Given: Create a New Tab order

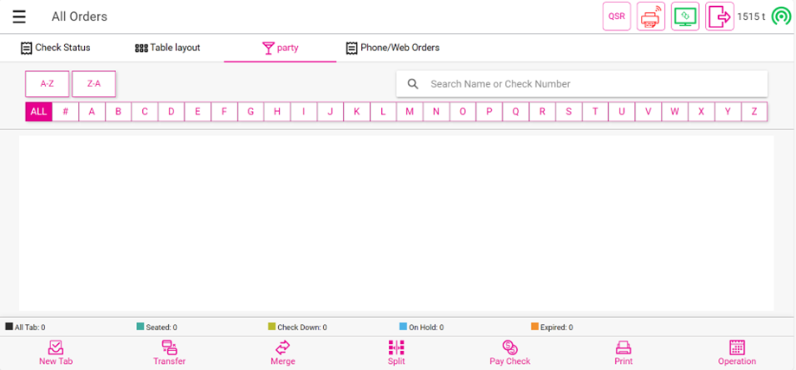Looking at the screenshot, I should pos(55,353).
